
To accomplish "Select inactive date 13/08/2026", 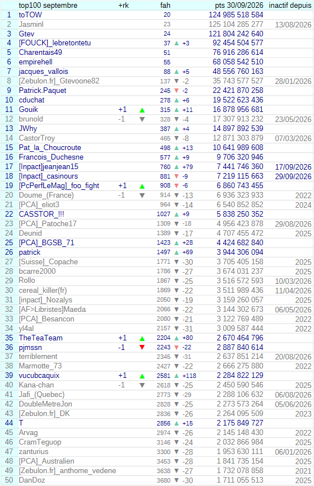I will pyautogui.click(x=293, y=25).
